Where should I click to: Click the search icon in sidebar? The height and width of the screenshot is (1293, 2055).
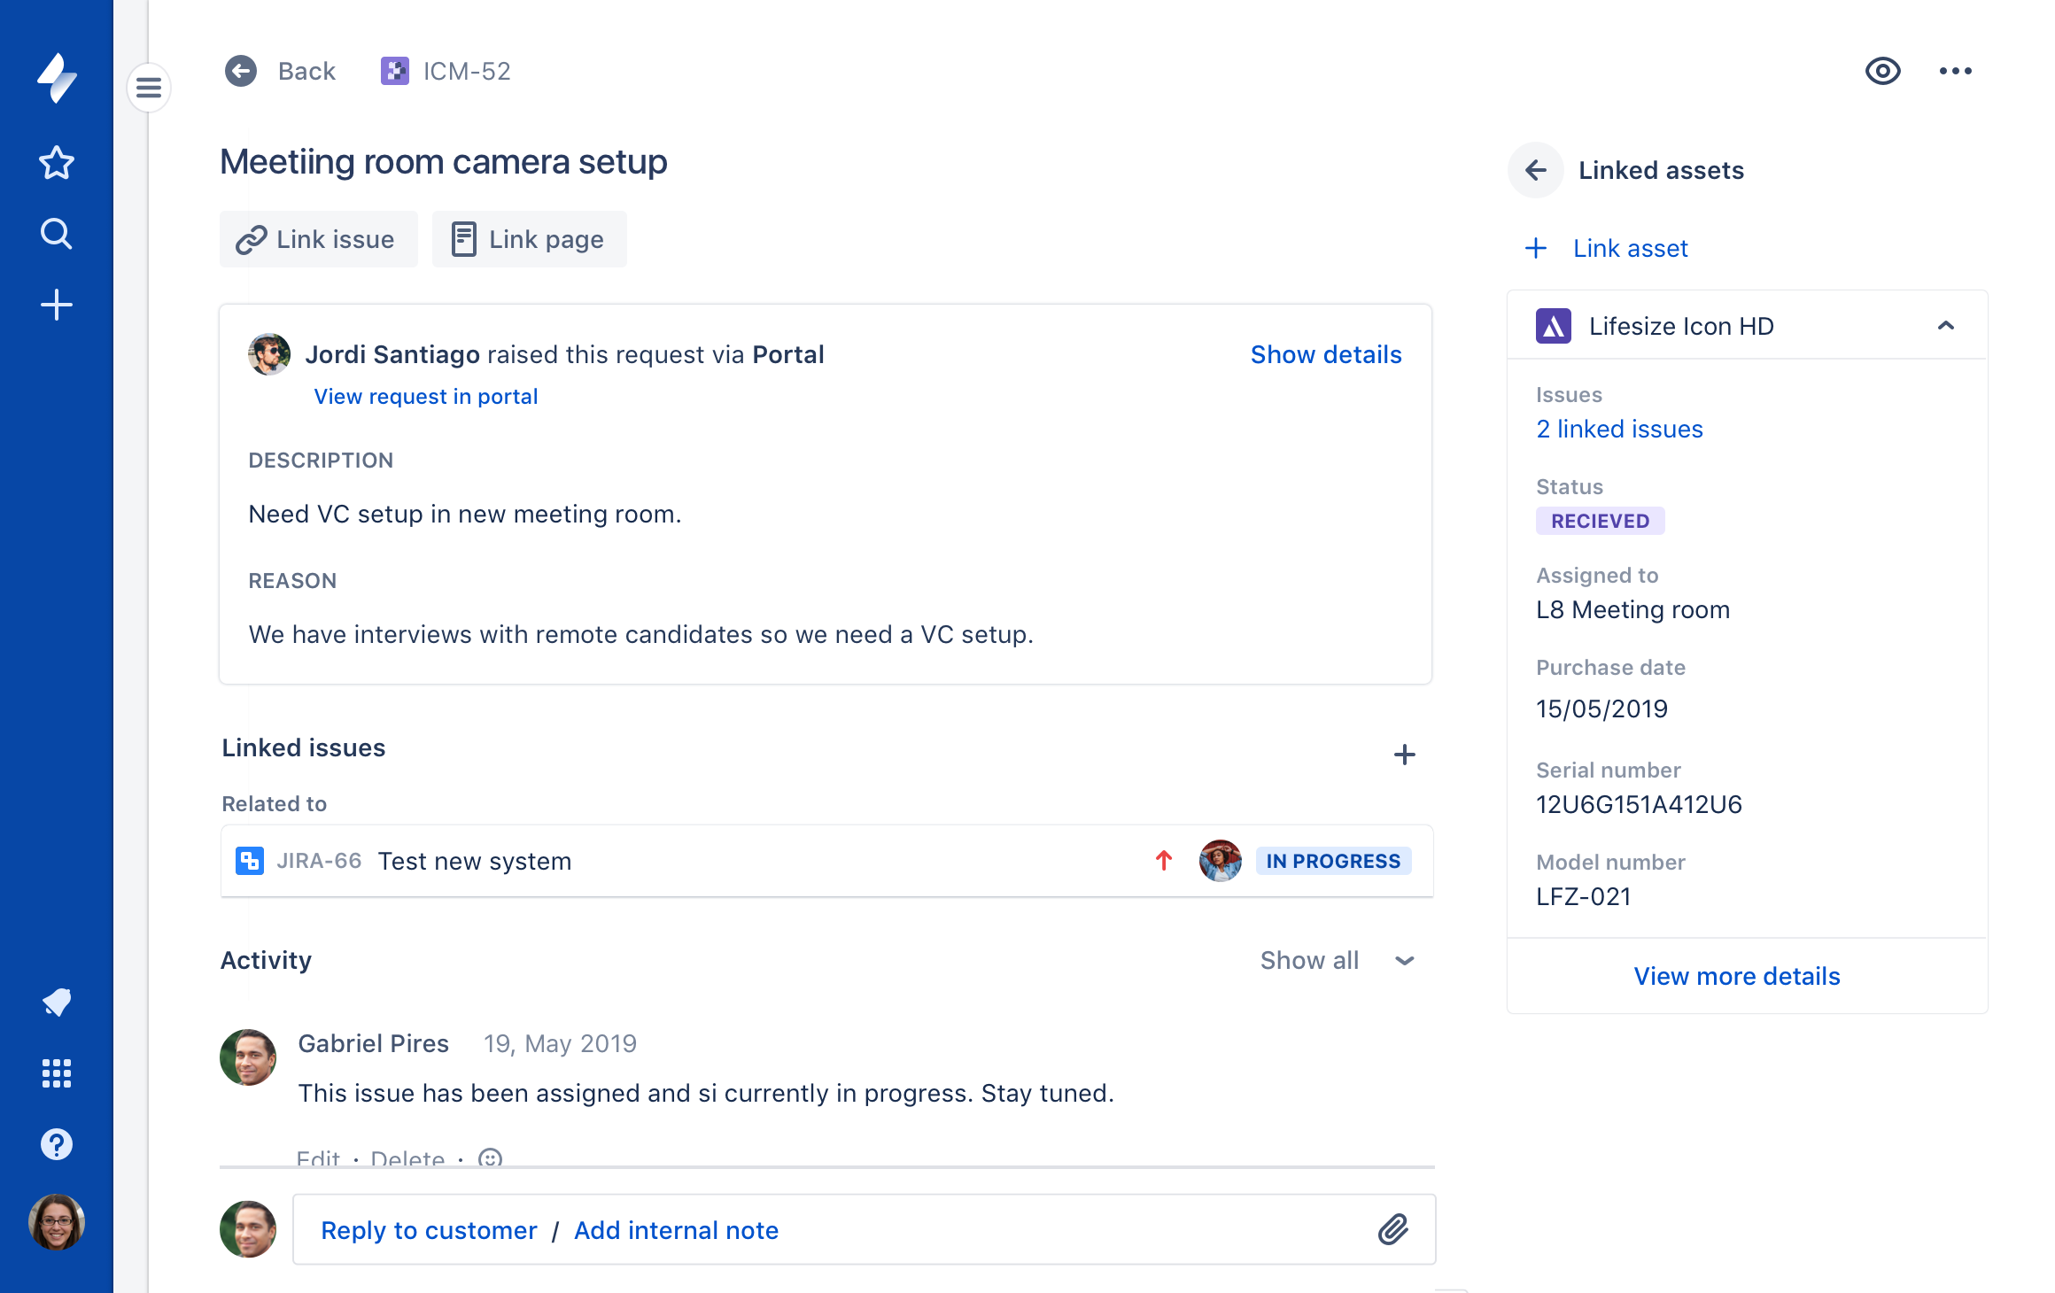[57, 232]
